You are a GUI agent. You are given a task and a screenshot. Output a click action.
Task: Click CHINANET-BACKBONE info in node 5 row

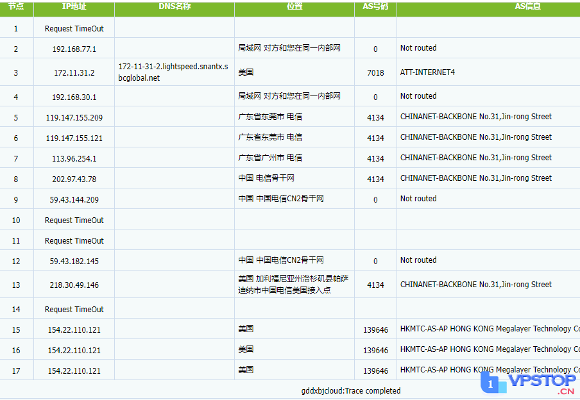point(475,117)
